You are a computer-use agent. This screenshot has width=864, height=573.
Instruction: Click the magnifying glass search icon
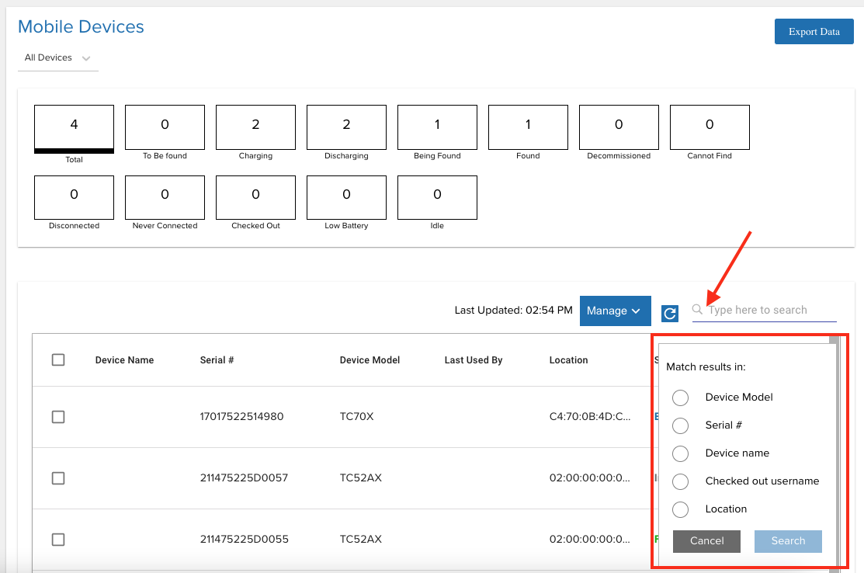coord(697,309)
